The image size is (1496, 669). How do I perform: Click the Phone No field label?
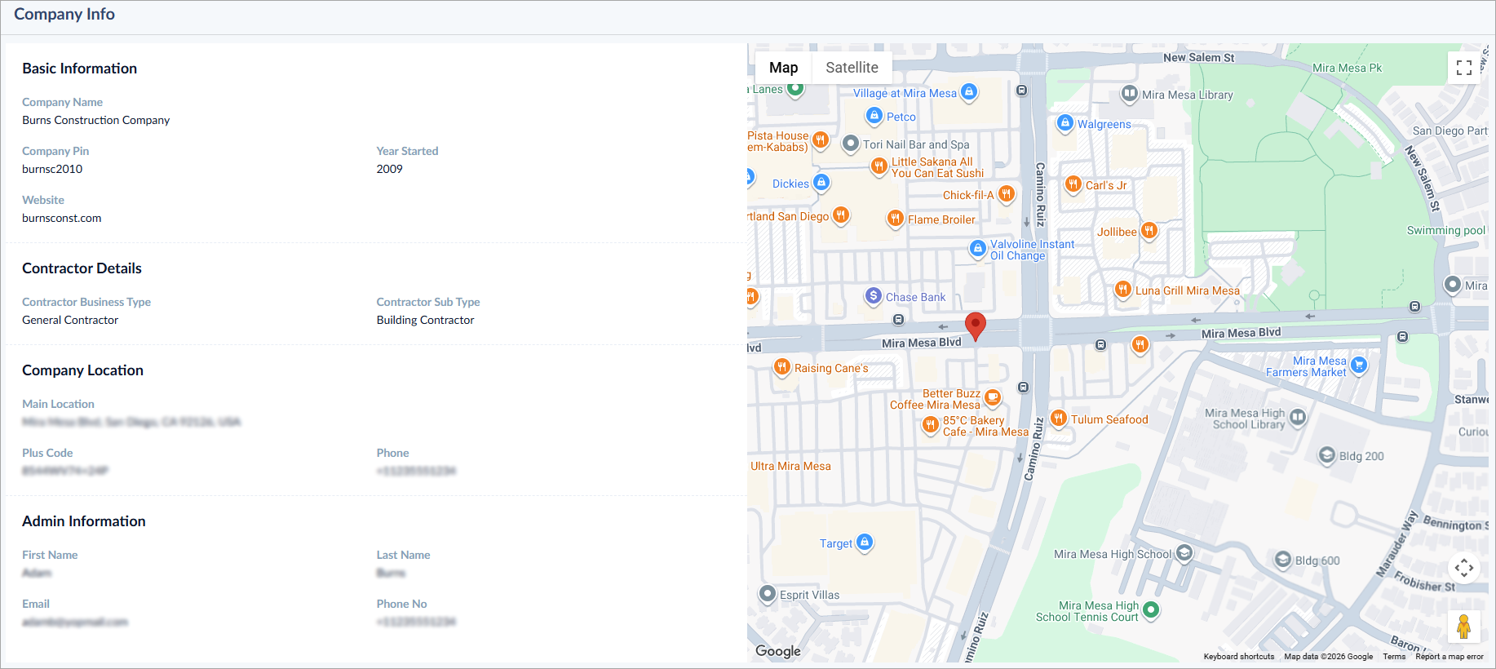pyautogui.click(x=402, y=604)
